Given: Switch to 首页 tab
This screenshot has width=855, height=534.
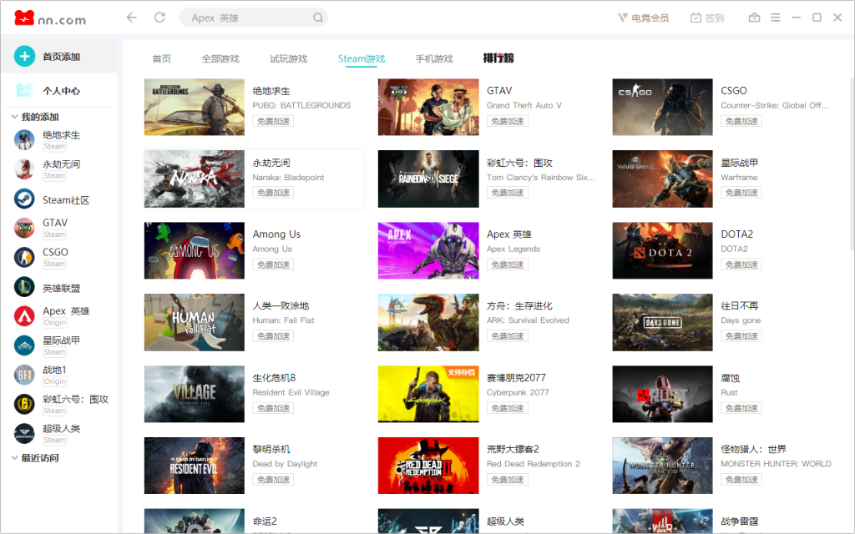Looking at the screenshot, I should pyautogui.click(x=161, y=59).
